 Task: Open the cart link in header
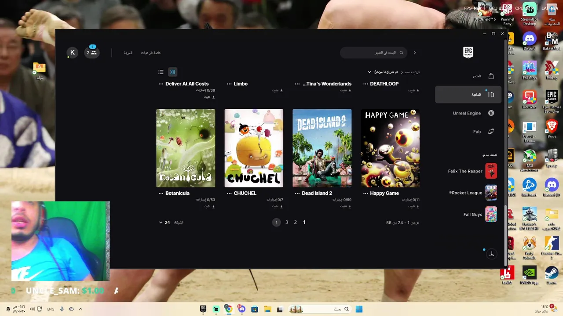tap(128, 53)
